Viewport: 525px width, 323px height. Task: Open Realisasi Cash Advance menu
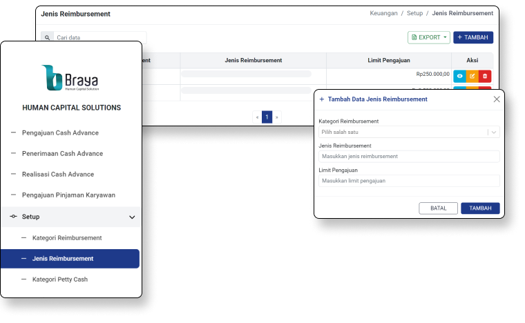[57, 175]
